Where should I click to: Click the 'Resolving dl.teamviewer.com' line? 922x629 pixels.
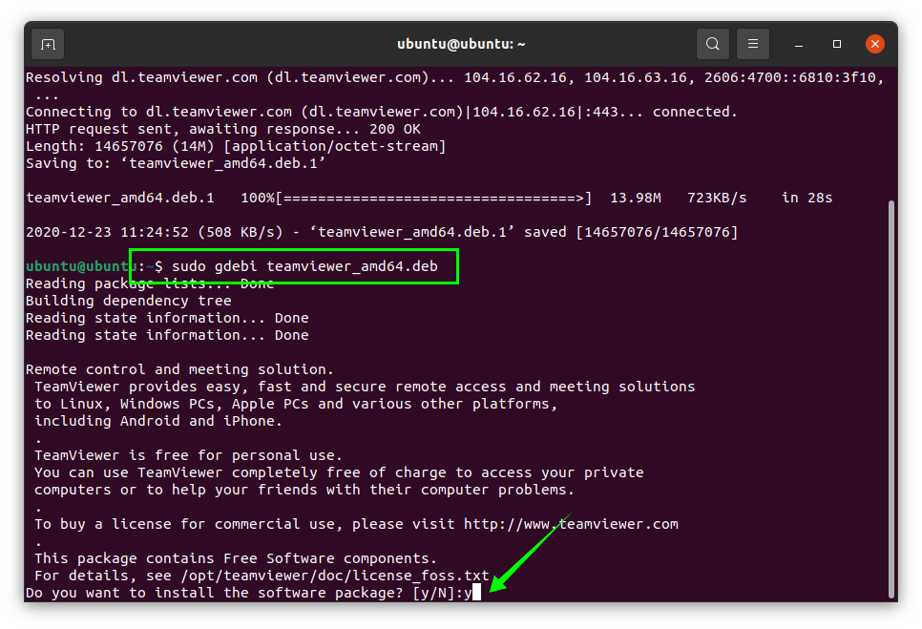click(454, 77)
